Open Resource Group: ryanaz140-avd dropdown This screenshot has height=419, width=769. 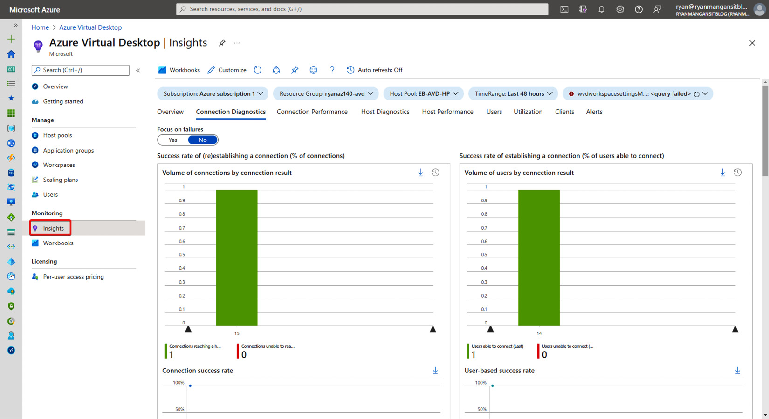(326, 93)
